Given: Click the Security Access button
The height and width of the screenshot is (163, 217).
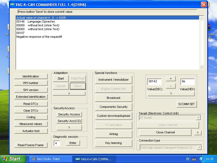Looking at the screenshot, I should 69,114.
